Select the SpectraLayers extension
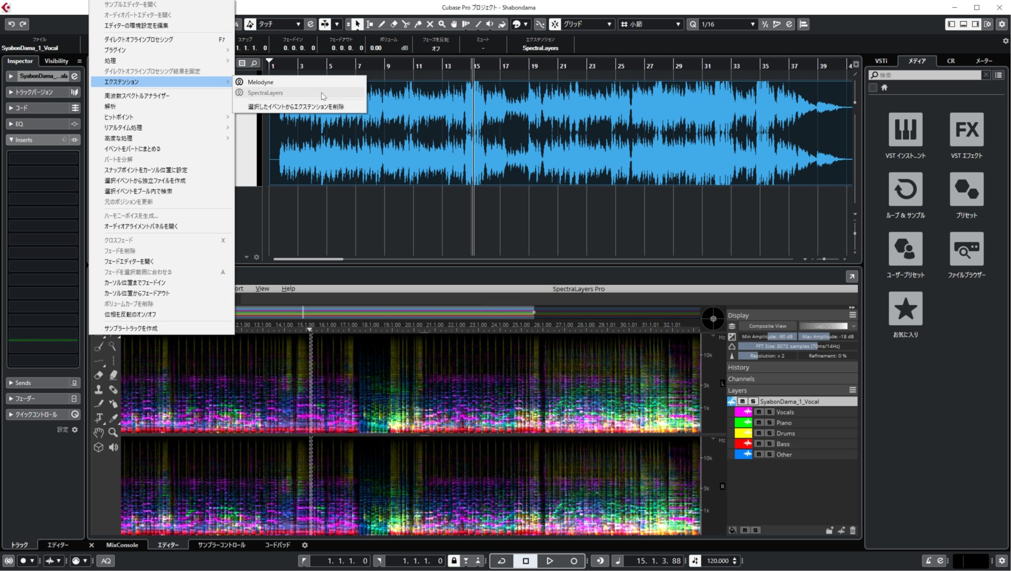 (x=265, y=92)
